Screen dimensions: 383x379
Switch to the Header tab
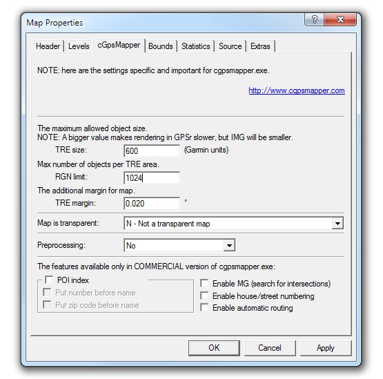point(48,46)
